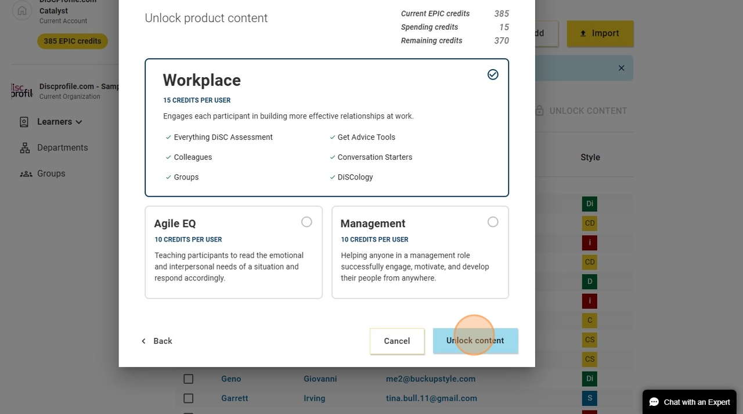The width and height of the screenshot is (743, 414).
Task: Click the Current EPIC credits value 385
Action: pos(502,13)
